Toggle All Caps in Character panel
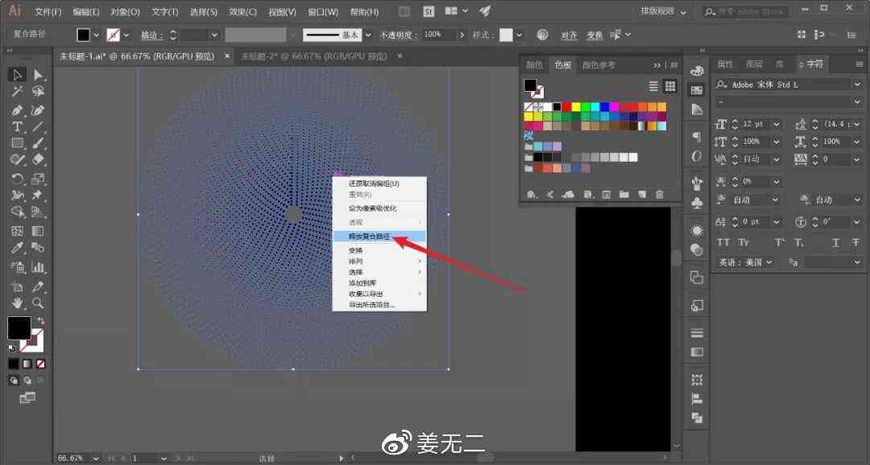Screen dimensions: 870x465 pos(723,242)
